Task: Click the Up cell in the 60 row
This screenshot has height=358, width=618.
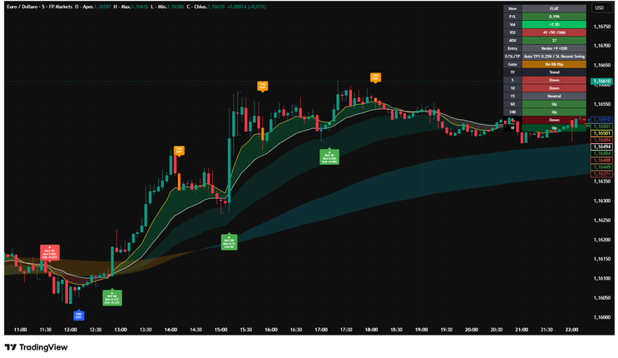Action: [x=554, y=104]
